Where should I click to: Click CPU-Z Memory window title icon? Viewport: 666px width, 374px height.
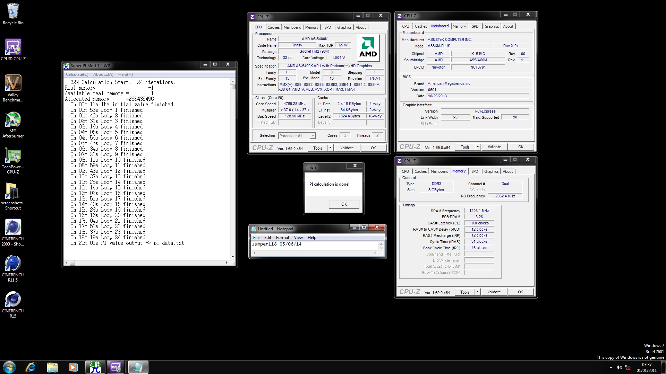(x=399, y=161)
